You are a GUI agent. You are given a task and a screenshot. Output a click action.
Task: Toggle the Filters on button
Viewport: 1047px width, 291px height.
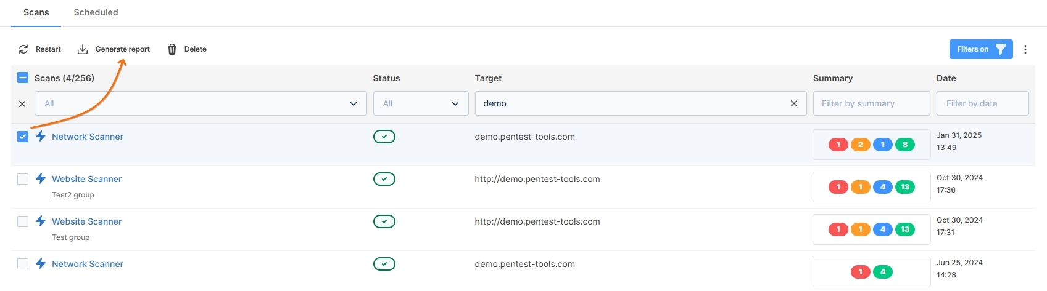point(981,49)
